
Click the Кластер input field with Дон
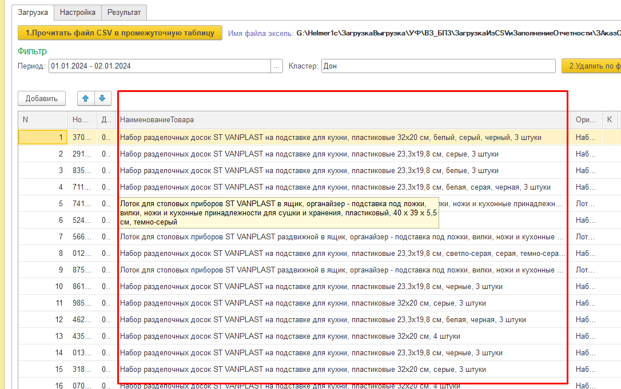[x=439, y=66]
